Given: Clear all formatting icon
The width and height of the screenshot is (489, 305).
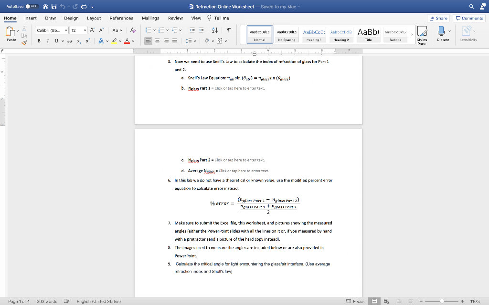Looking at the screenshot, I should coord(133,30).
